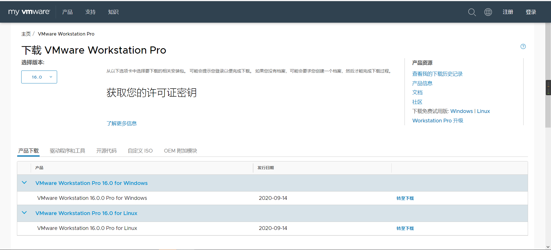Click VMware Workstation 16.0.0 Pro for Windows text

point(92,198)
